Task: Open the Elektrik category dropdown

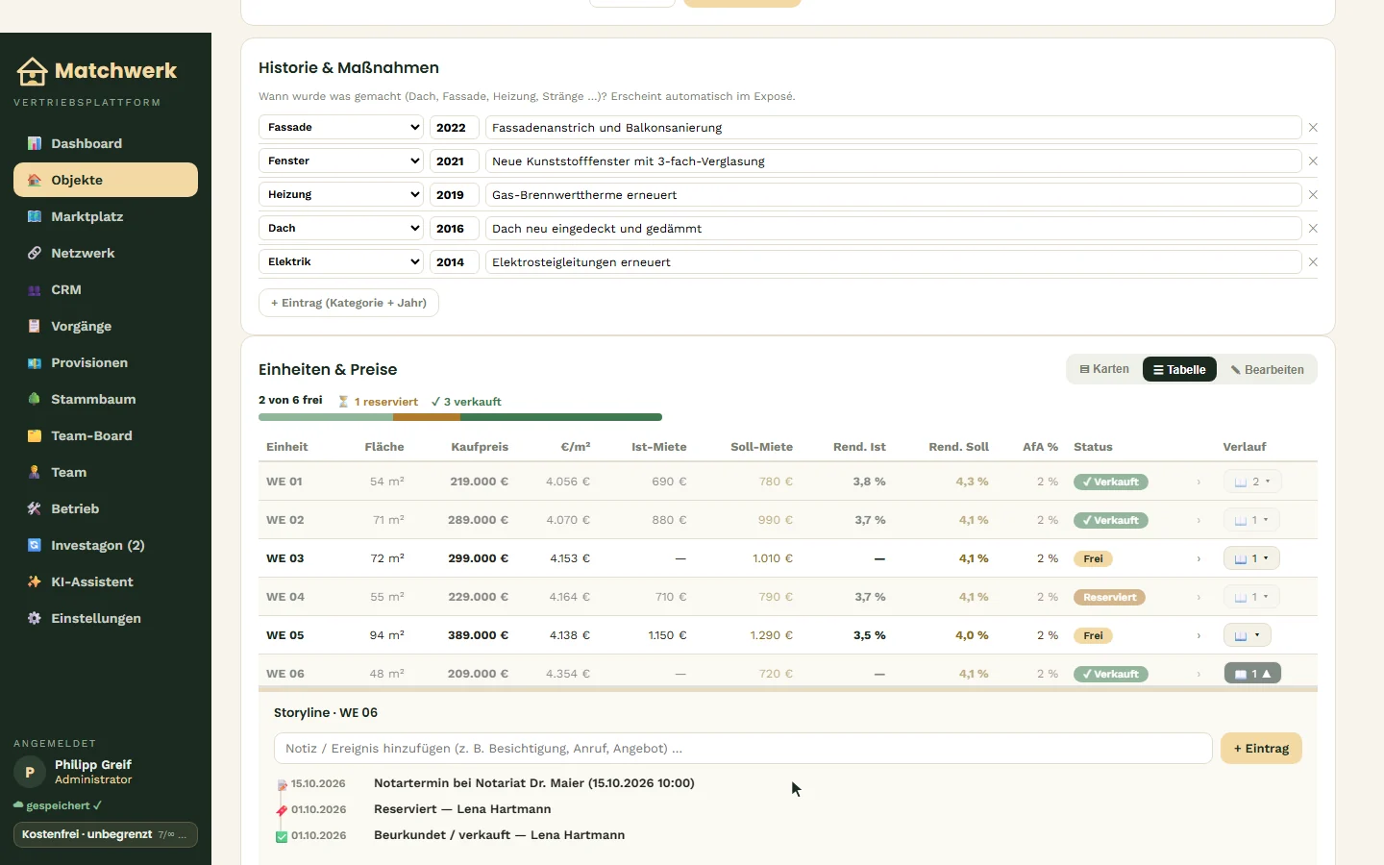Action: [341, 261]
